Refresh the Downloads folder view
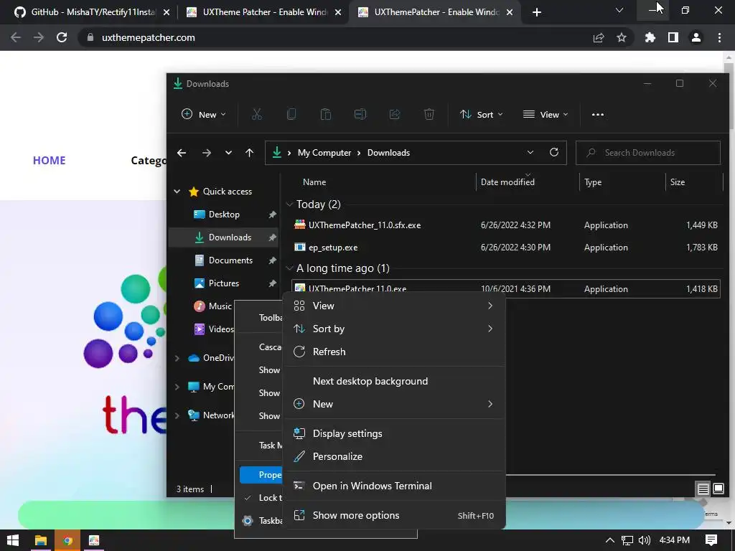Viewport: 735px width, 551px height. 554,152
